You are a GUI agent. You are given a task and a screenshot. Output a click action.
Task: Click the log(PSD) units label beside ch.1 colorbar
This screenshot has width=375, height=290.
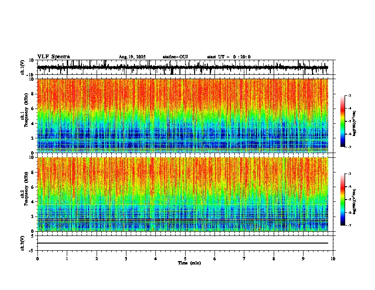click(x=355, y=123)
